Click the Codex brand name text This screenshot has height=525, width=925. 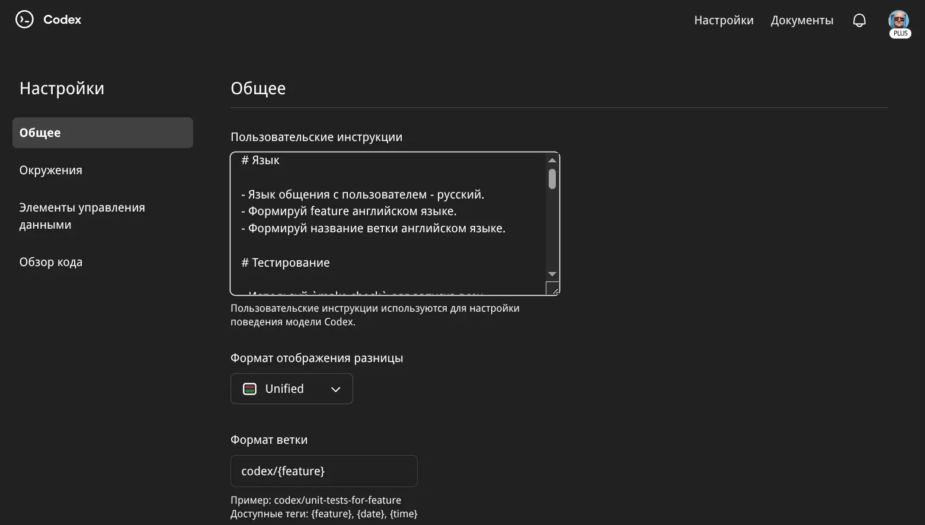point(62,20)
